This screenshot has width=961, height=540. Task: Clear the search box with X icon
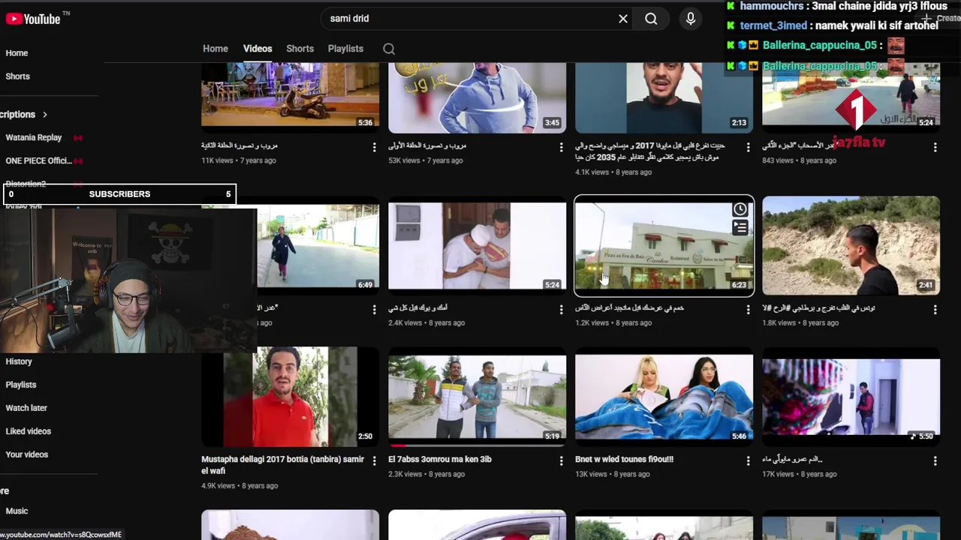pyautogui.click(x=623, y=19)
